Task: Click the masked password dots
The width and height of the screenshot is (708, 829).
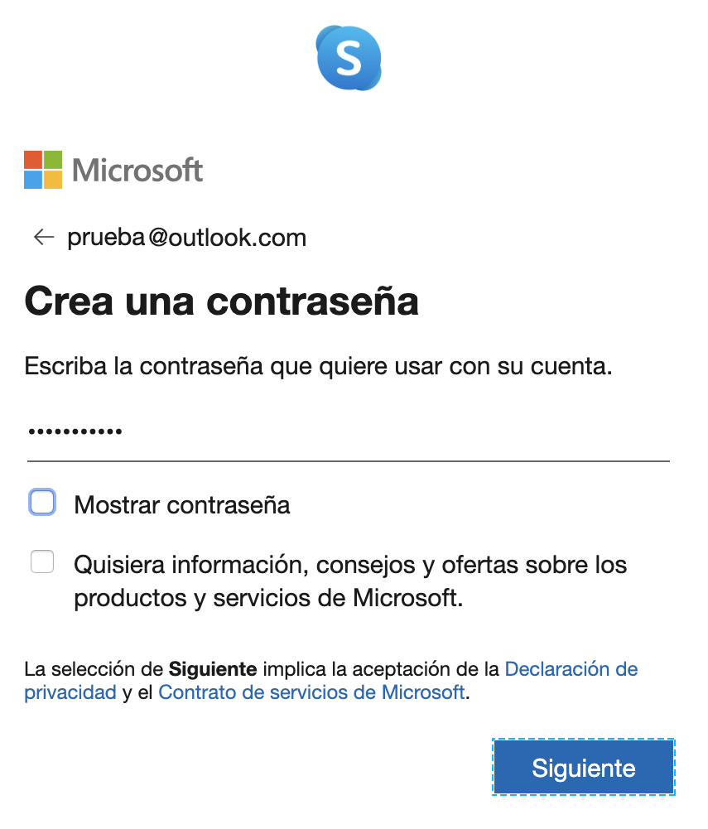Action: coord(75,432)
